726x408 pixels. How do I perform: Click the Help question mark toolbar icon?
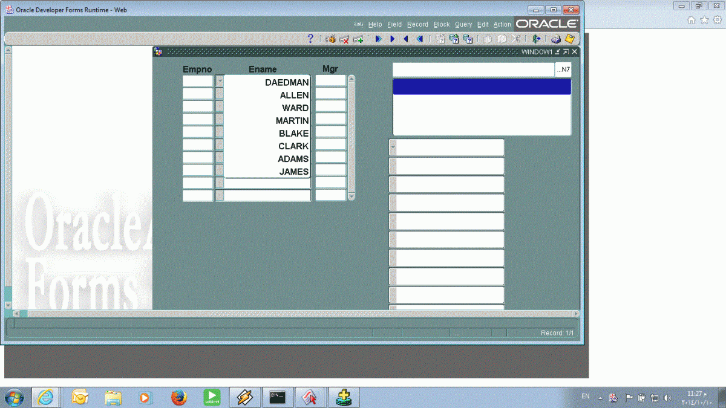click(x=311, y=39)
